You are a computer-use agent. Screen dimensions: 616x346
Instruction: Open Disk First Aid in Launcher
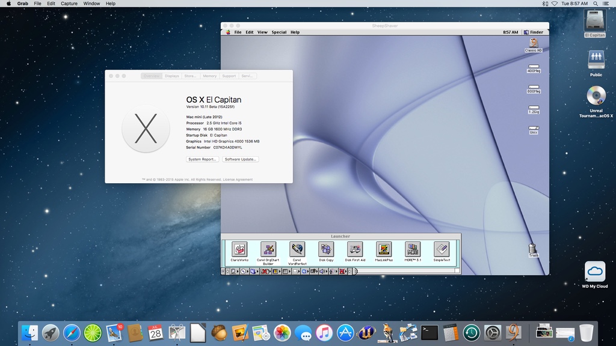point(355,249)
